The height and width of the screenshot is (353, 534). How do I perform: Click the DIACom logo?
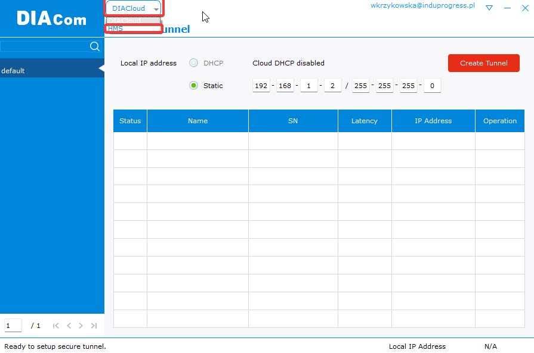(x=52, y=18)
